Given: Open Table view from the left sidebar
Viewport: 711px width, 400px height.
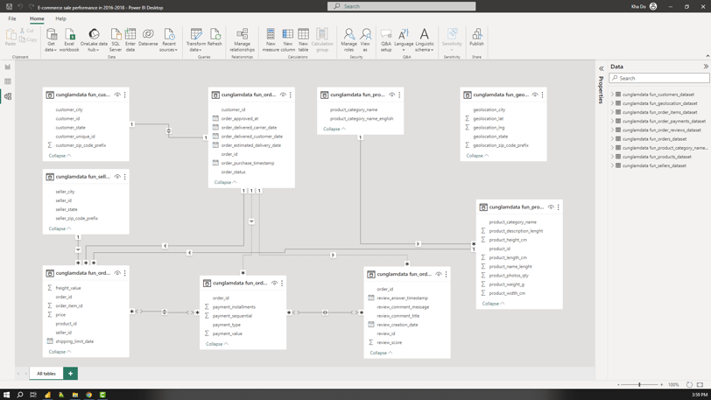Looking at the screenshot, I should pos(8,81).
